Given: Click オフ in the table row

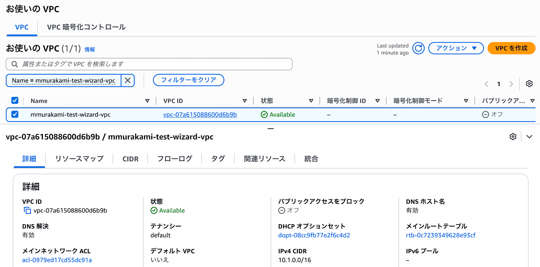Looking at the screenshot, I should coord(492,114).
